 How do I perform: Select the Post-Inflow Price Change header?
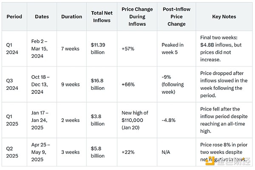(x=176, y=17)
